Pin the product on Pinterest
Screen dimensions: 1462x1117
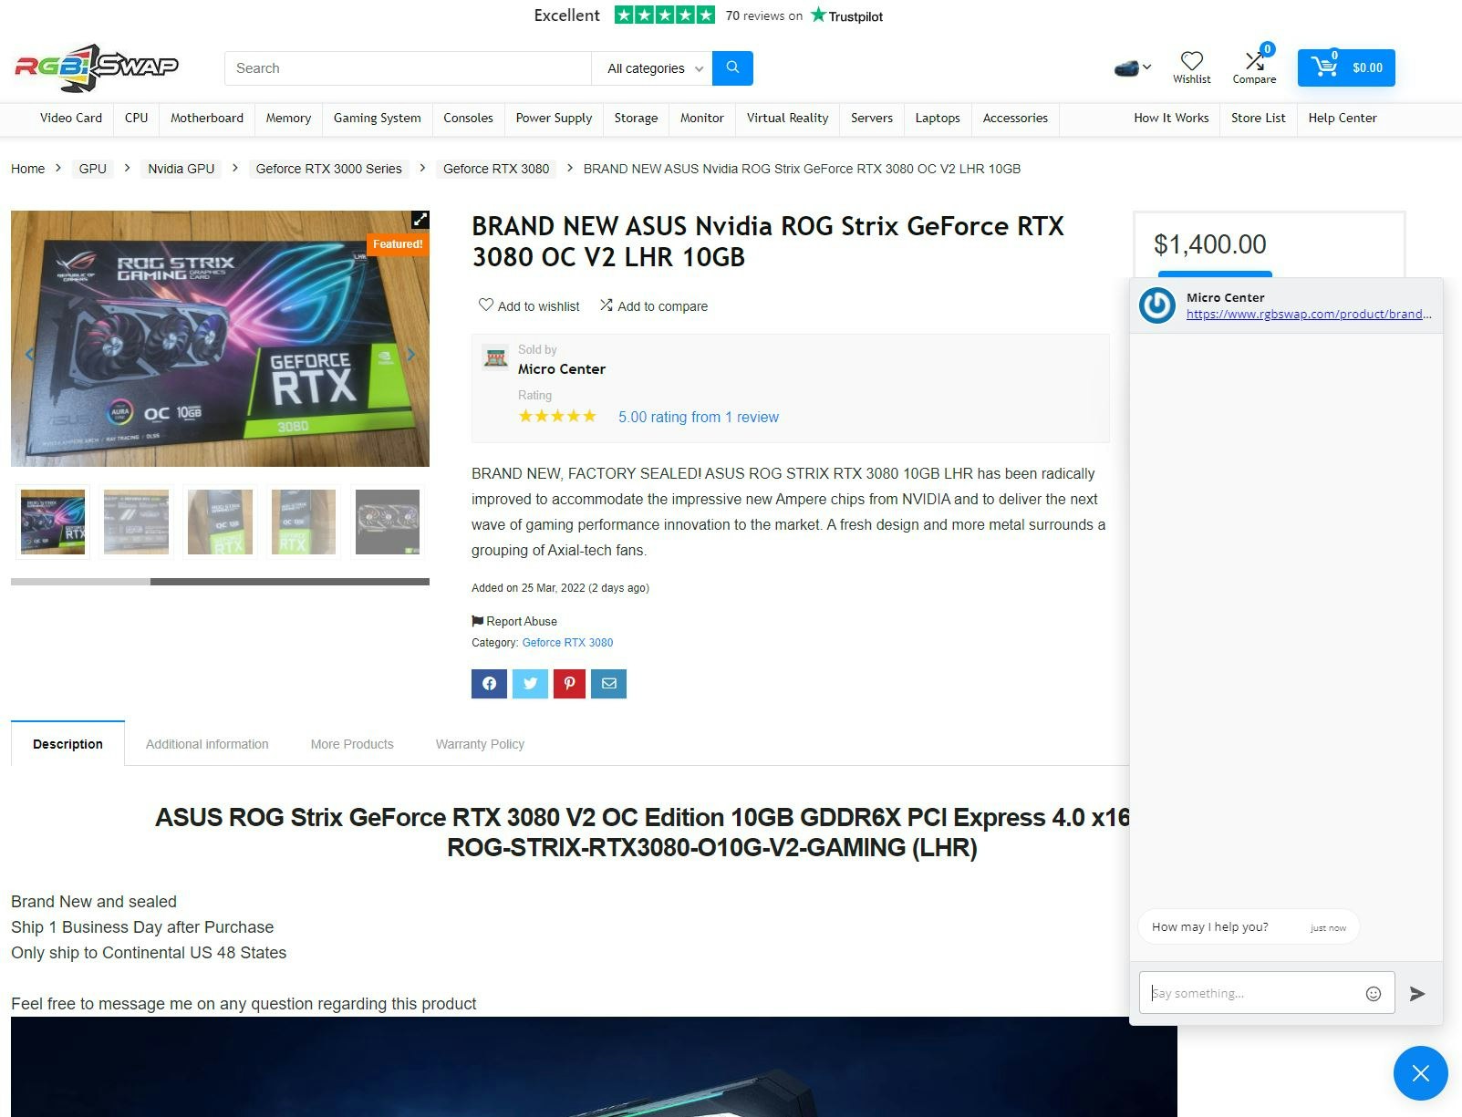(x=569, y=684)
